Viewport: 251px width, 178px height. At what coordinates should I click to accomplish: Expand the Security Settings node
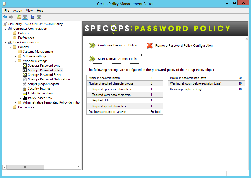click(x=20, y=89)
